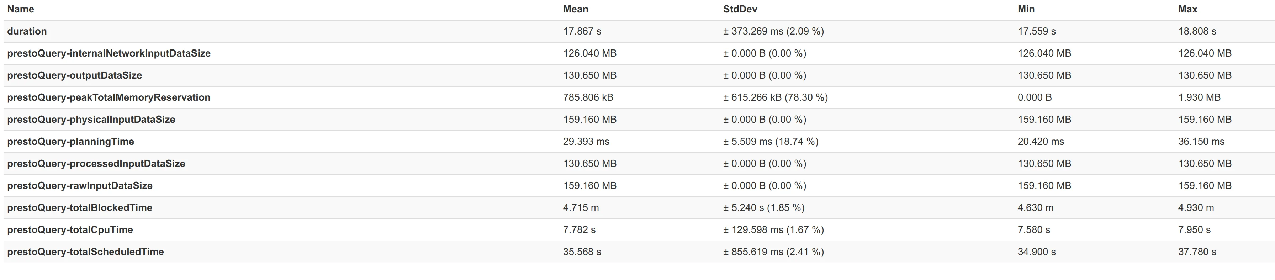1275x280 pixels.
Task: Click the Min column header
Action: coord(1026,9)
